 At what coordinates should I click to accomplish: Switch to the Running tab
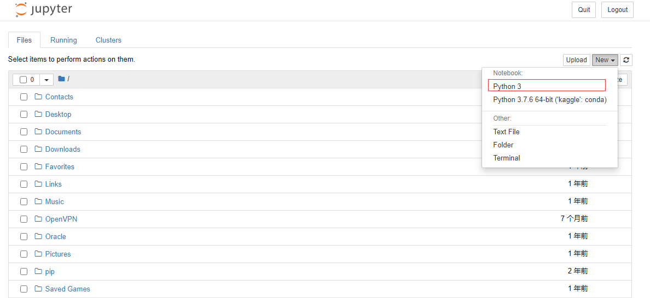[x=63, y=40]
